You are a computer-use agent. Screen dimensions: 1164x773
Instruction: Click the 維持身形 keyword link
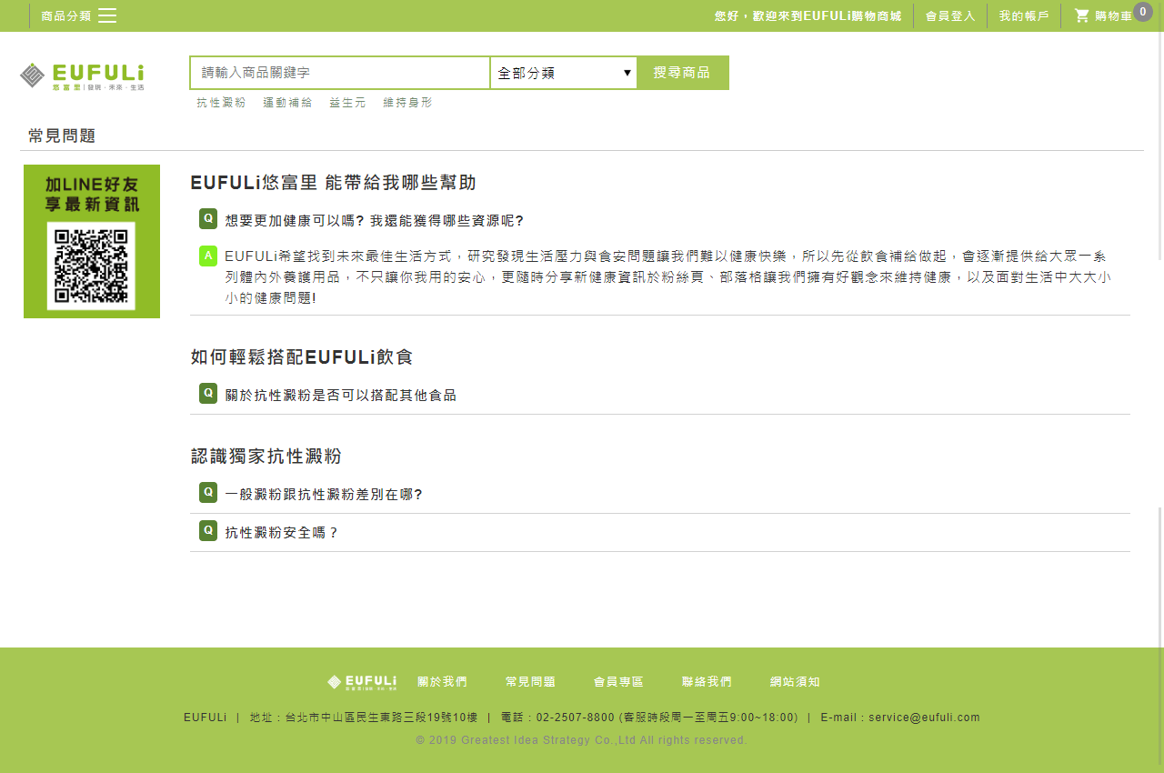(x=408, y=103)
